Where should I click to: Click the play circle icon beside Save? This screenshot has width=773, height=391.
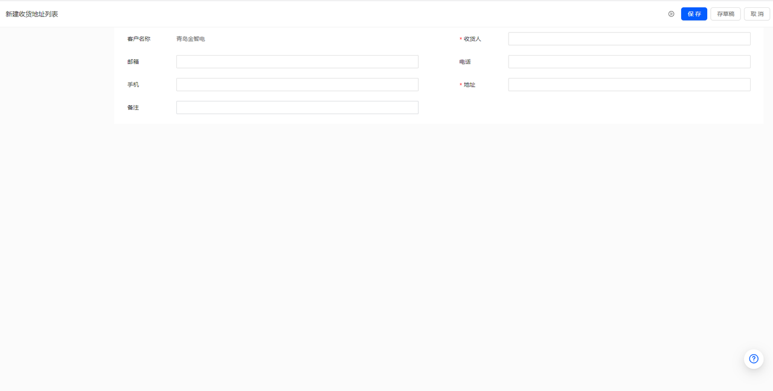[671, 14]
